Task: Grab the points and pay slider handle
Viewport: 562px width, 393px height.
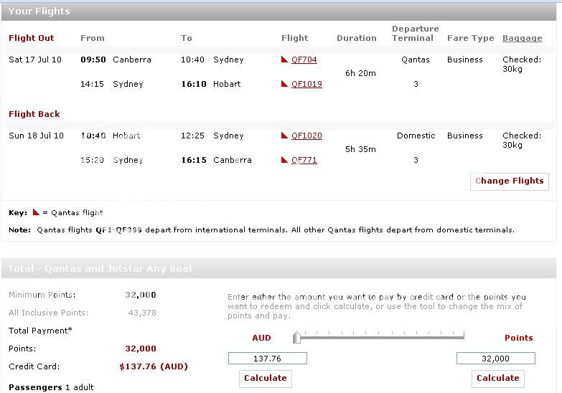Action: point(296,337)
